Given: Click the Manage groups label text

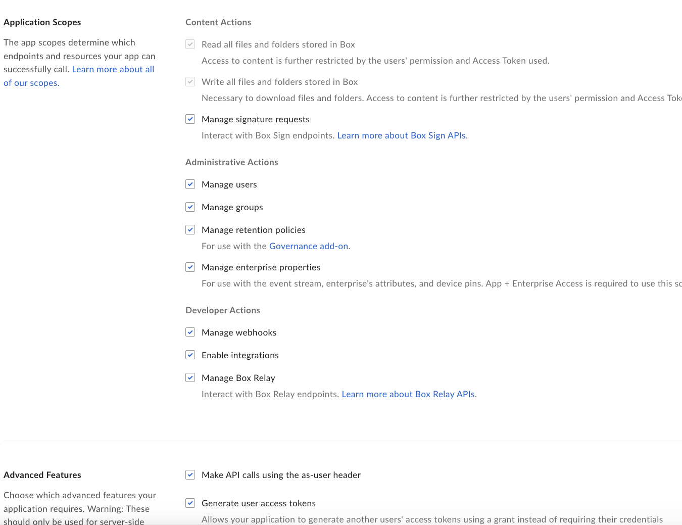Looking at the screenshot, I should pyautogui.click(x=232, y=207).
